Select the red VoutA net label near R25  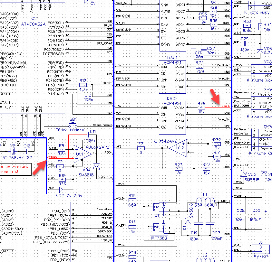pyautogui.click(x=225, y=106)
